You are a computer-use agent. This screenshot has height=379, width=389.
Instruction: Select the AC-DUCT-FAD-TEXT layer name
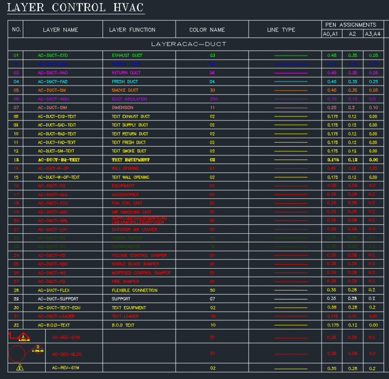click(x=57, y=143)
